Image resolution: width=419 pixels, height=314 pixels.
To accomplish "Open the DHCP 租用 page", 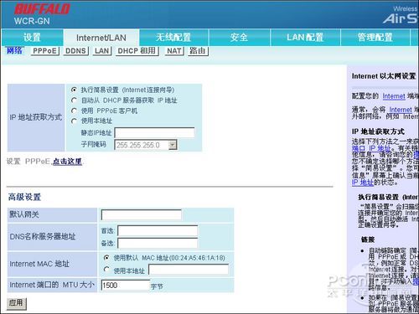I will pos(137,51).
